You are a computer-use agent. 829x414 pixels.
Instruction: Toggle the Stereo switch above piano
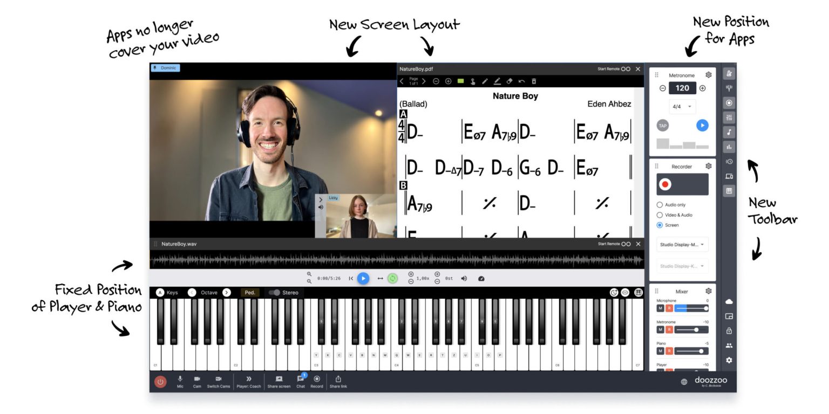coord(275,292)
